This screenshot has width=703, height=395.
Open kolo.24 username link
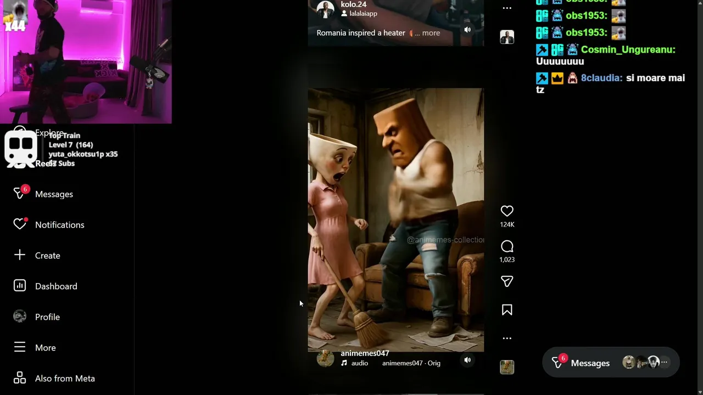pos(353,4)
